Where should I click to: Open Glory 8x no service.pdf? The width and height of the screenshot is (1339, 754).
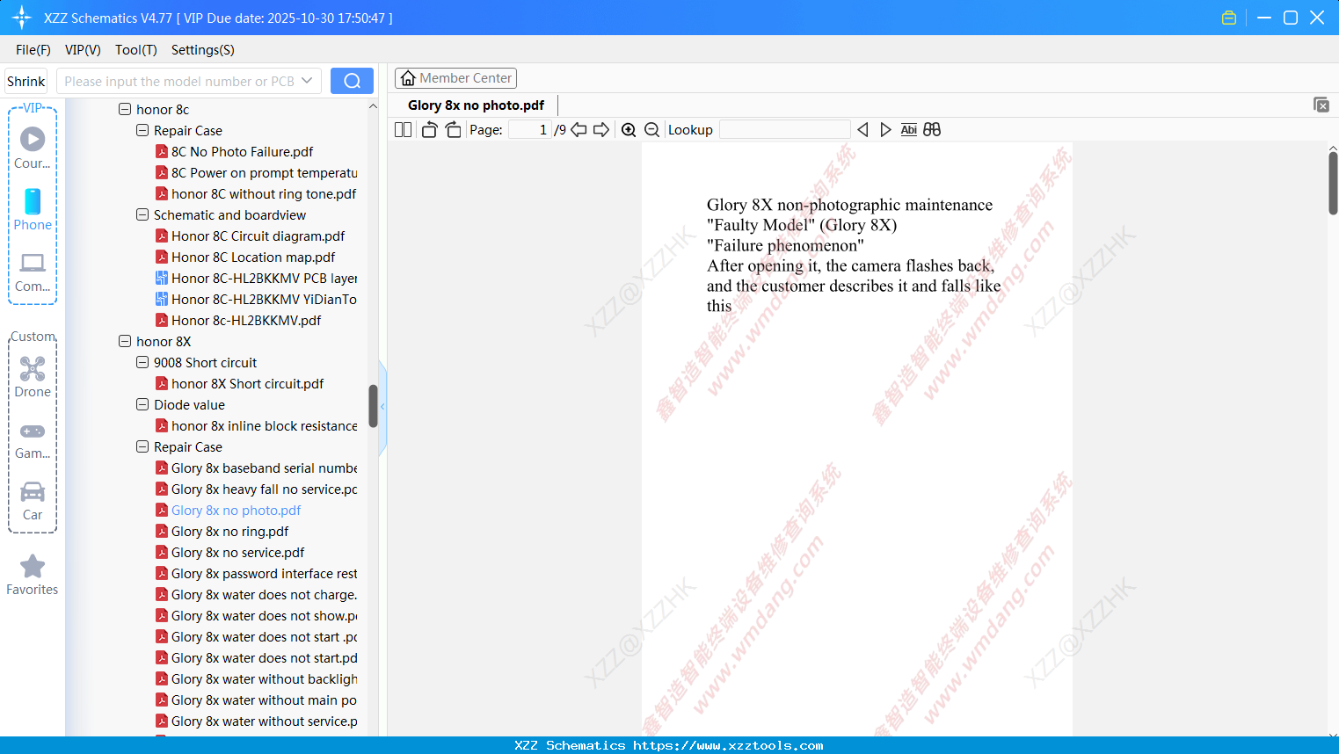coord(229,552)
